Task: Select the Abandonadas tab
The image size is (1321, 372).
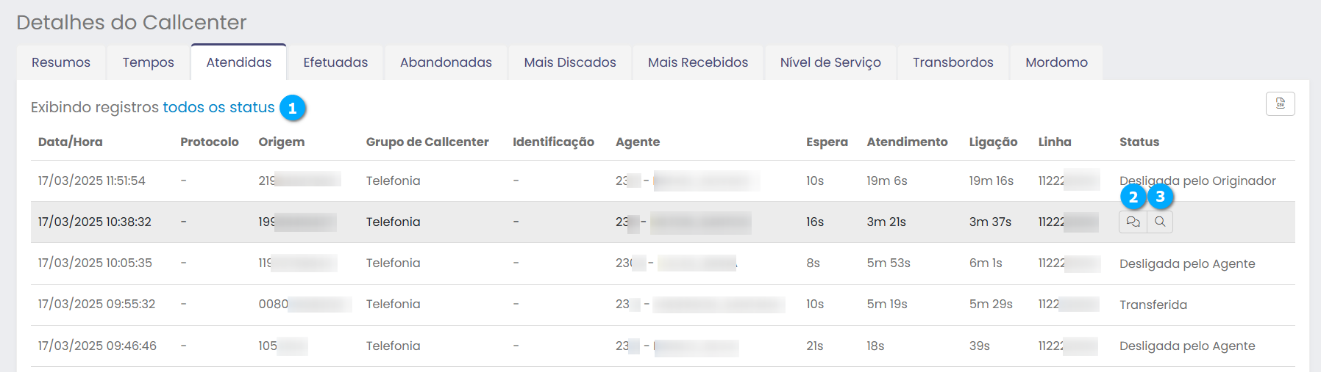Action: tap(446, 62)
